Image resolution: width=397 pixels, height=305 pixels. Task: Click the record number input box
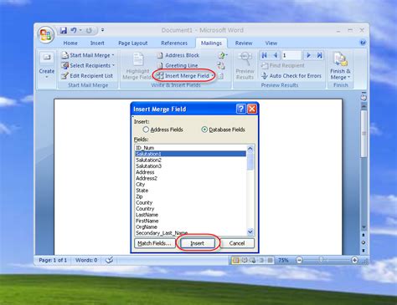(291, 55)
